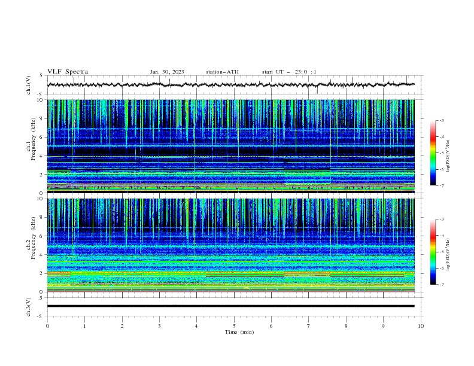Viewport: 474px width, 366px height.
Task: Pick the color bar beside ch.2 spectrogram
Action: (x=433, y=252)
